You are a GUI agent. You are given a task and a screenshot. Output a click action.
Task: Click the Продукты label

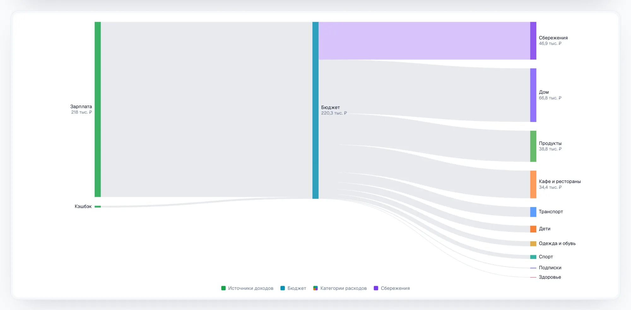[x=550, y=143]
